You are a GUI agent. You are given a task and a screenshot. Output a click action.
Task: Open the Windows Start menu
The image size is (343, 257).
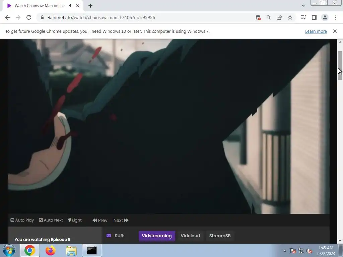pos(9,250)
